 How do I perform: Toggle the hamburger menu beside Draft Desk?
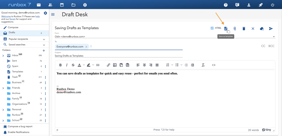[x=53, y=14]
